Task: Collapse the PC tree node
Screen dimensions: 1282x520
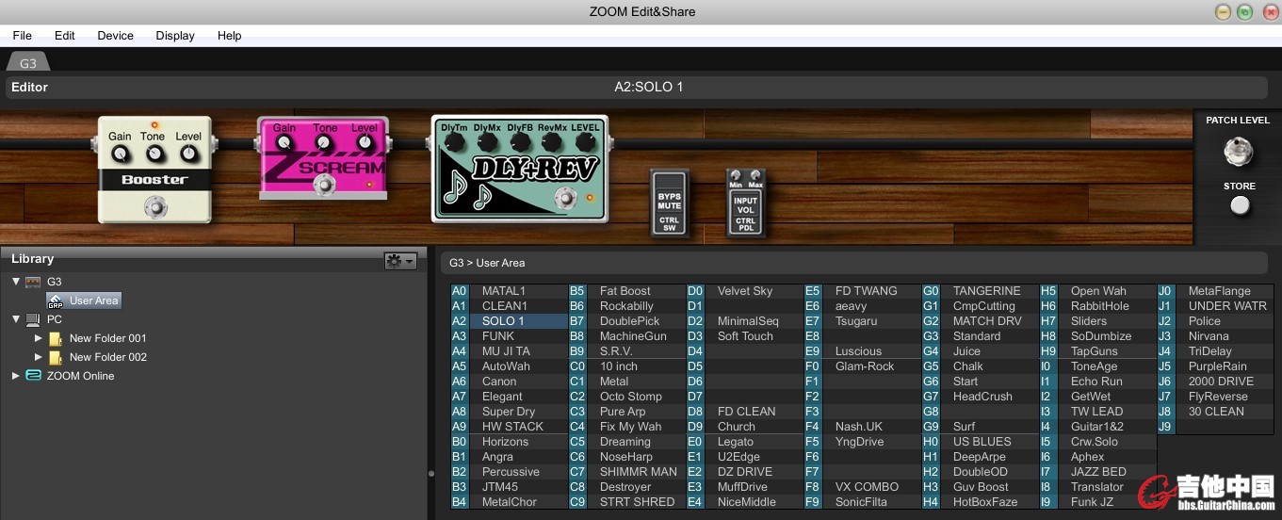Action: pos(15,318)
